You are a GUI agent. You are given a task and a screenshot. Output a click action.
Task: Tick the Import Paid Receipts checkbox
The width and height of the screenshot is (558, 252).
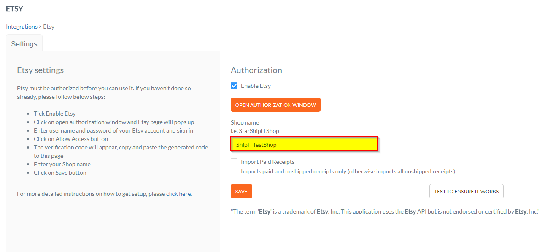234,162
